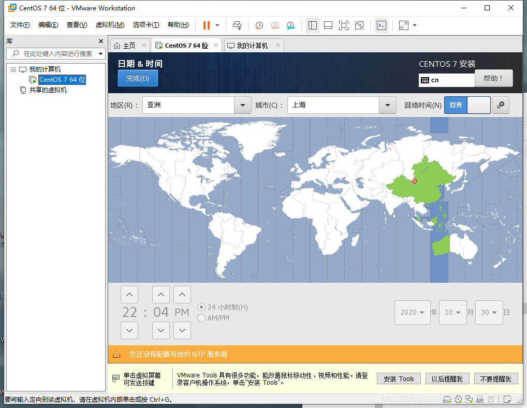Click the 安装 Tools button
Image resolution: width=527 pixels, height=408 pixels.
tap(399, 379)
